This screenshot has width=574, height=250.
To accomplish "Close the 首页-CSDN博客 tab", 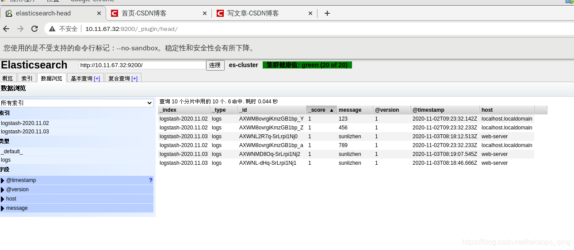I will [205, 13].
